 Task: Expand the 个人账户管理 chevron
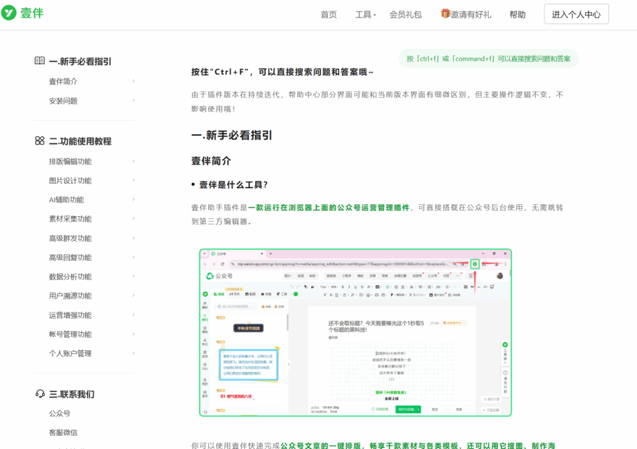click(x=133, y=353)
